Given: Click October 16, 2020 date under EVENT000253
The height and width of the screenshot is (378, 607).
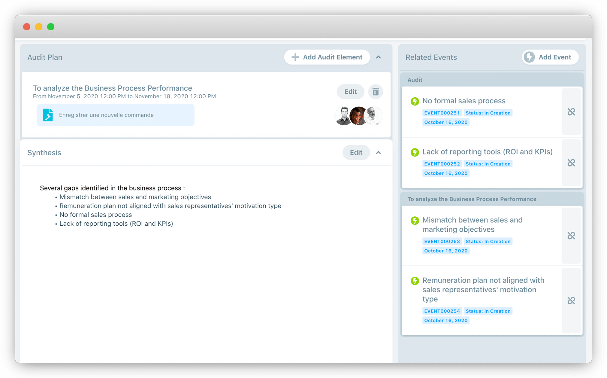Looking at the screenshot, I should (x=446, y=251).
